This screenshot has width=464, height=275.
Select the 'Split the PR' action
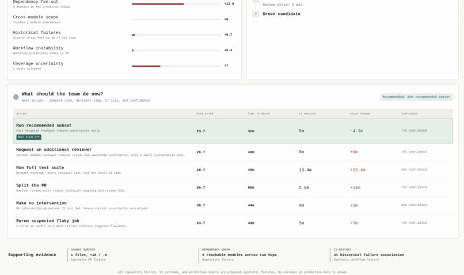tap(233, 188)
